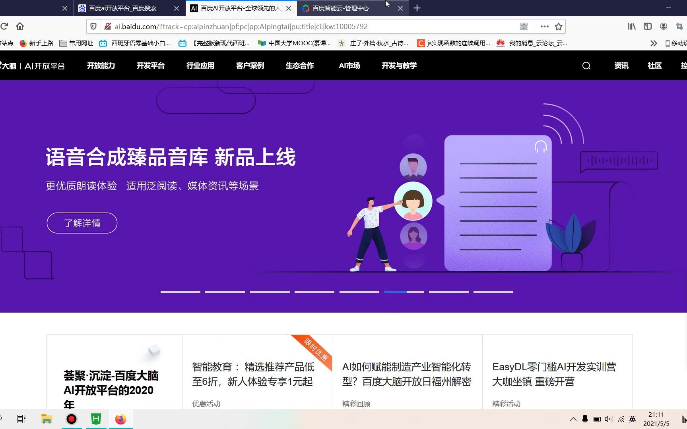Open the page actions three-dot menu
The image size is (687, 429).
pyautogui.click(x=545, y=26)
